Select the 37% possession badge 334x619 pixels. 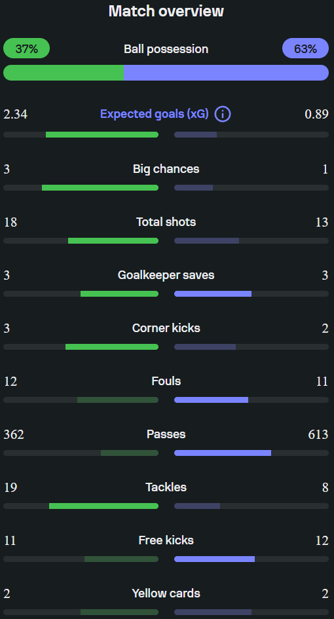pyautogui.click(x=26, y=48)
